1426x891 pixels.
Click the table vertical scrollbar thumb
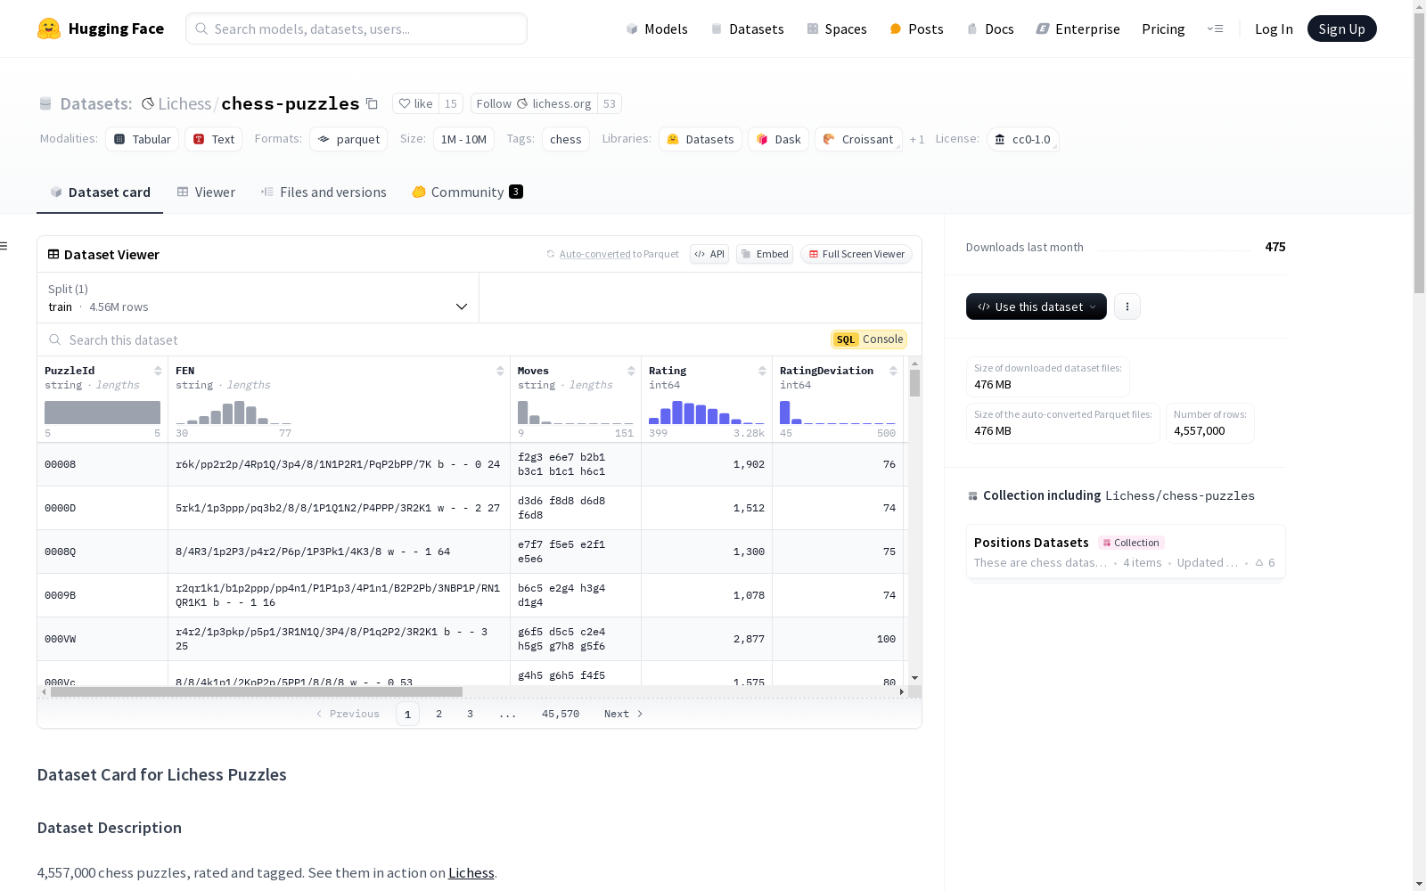pyautogui.click(x=914, y=383)
